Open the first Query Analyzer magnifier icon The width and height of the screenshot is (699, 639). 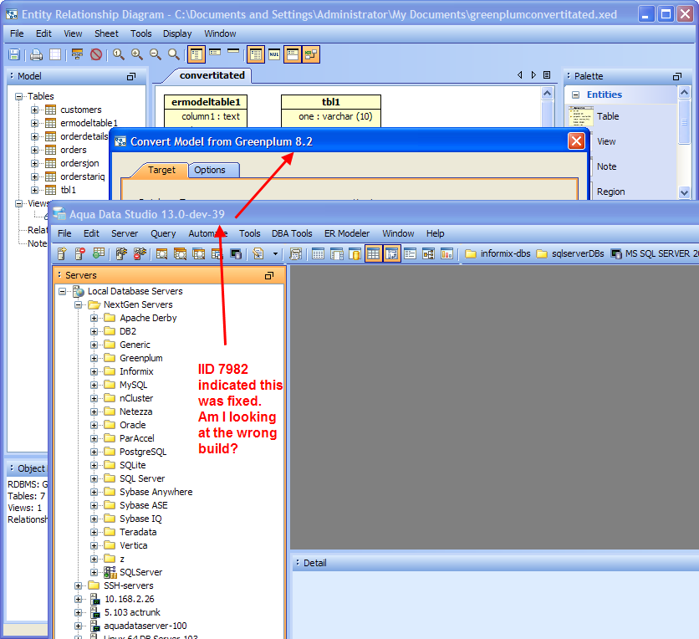pos(161,253)
